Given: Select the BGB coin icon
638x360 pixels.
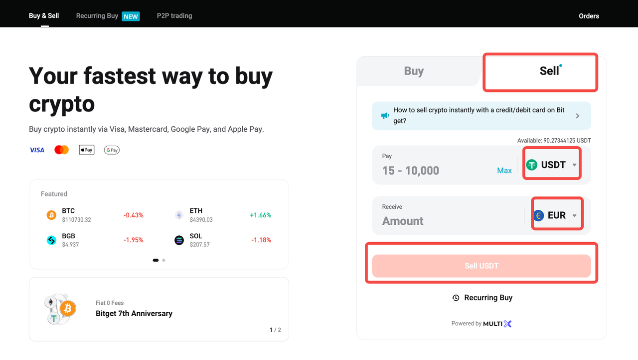Looking at the screenshot, I should click(x=51, y=240).
